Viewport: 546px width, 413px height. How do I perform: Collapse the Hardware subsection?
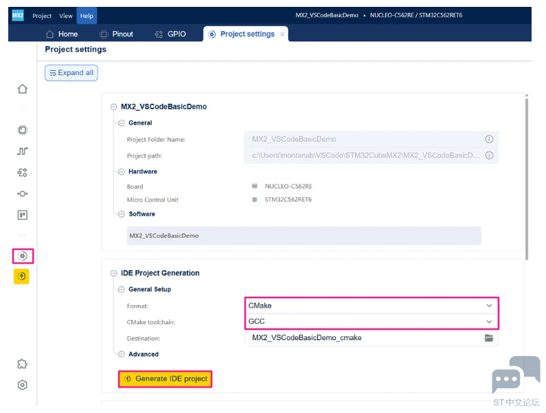[121, 172]
